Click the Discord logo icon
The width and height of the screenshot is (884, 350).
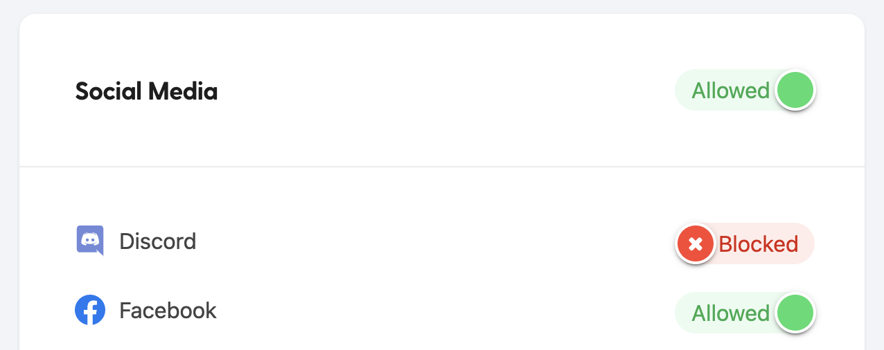[x=89, y=241]
